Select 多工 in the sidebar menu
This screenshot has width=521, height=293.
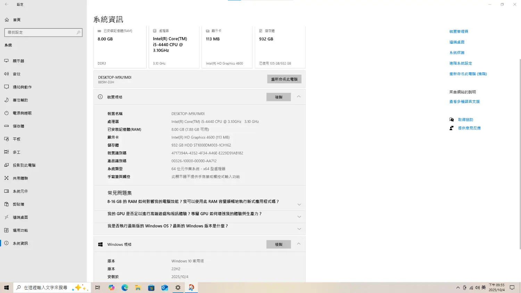click(16, 152)
